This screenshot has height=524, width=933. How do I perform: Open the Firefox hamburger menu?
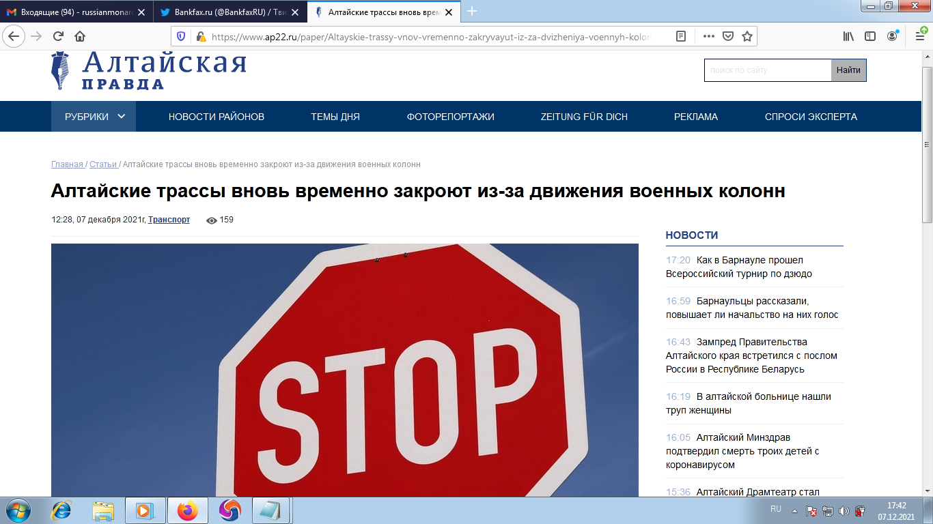(x=921, y=37)
